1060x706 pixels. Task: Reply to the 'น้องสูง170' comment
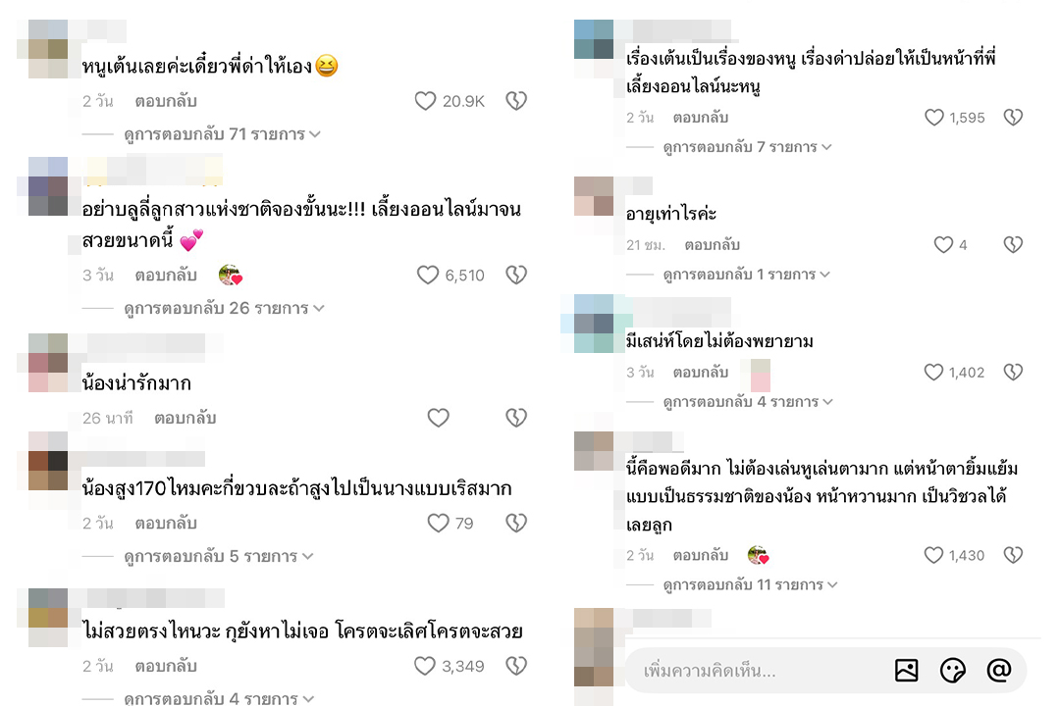pyautogui.click(x=166, y=524)
